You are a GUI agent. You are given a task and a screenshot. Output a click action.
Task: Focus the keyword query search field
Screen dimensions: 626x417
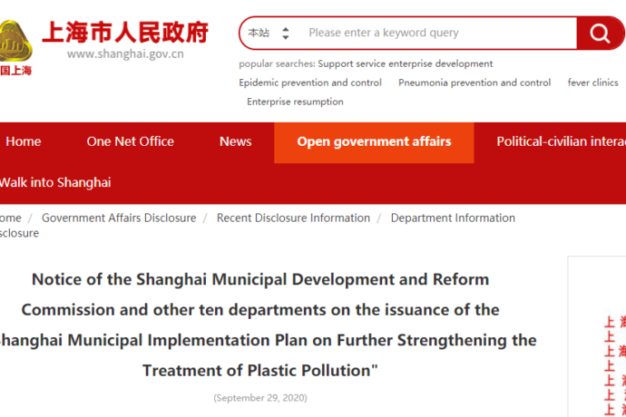pos(439,34)
